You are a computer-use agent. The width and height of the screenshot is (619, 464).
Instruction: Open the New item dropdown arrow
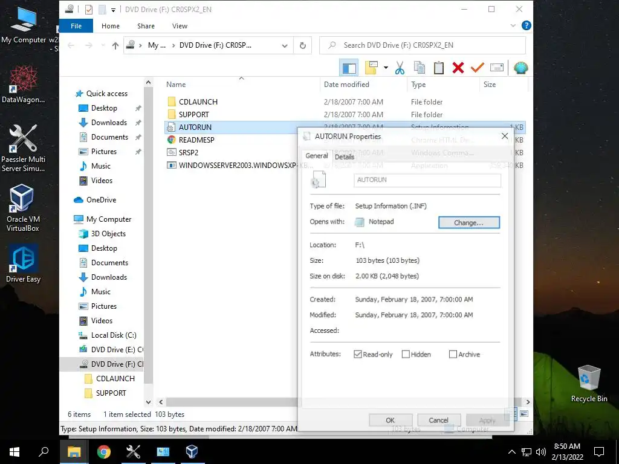click(x=386, y=68)
